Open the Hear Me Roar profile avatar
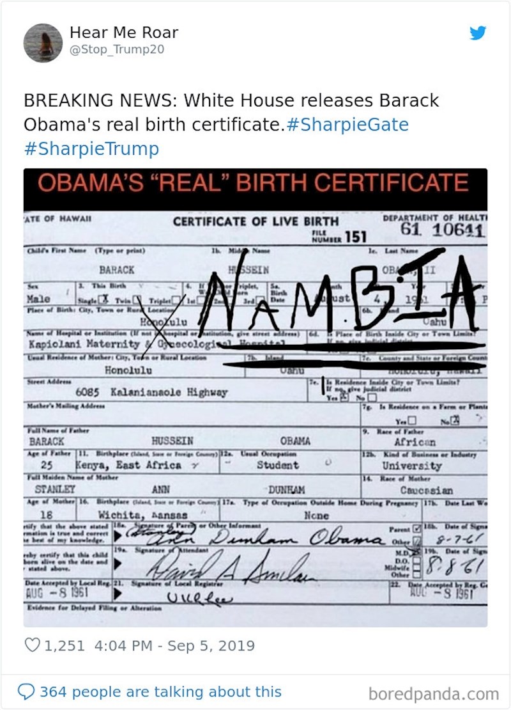Image resolution: width=511 pixels, height=710 pixels. [x=43, y=43]
